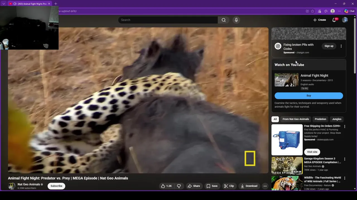357x200 pixels.
Task: Open options for Wildlife Fascinating World video
Action: coord(345,178)
